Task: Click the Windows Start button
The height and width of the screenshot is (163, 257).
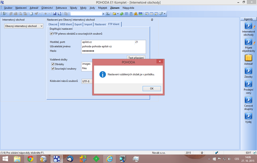Action: pyautogui.click(x=5, y=159)
